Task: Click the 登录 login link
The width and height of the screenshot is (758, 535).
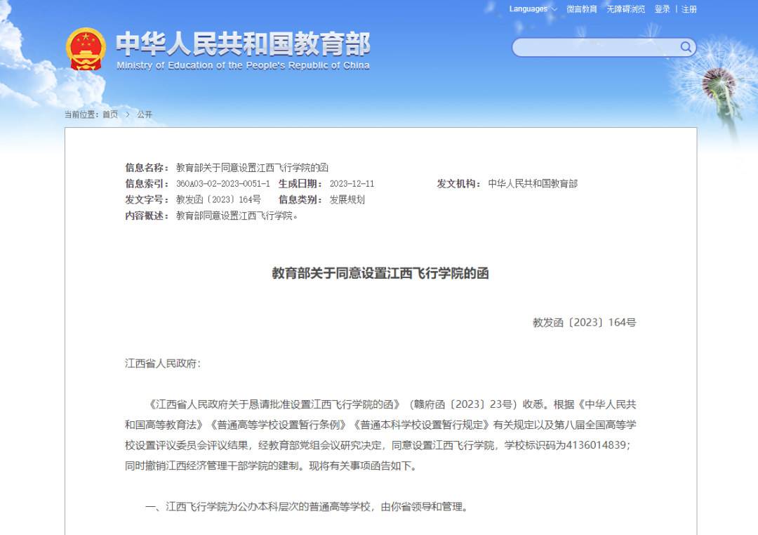Action: (660, 9)
